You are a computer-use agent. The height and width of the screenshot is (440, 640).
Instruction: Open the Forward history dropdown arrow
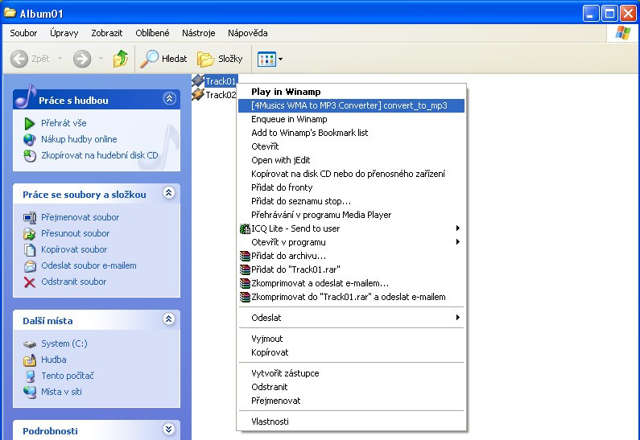click(101, 59)
